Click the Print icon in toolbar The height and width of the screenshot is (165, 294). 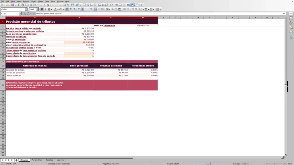(x=23, y=5)
